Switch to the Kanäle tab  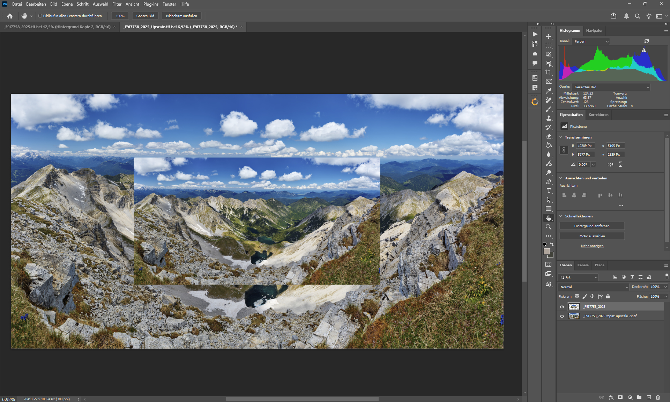(x=583, y=265)
